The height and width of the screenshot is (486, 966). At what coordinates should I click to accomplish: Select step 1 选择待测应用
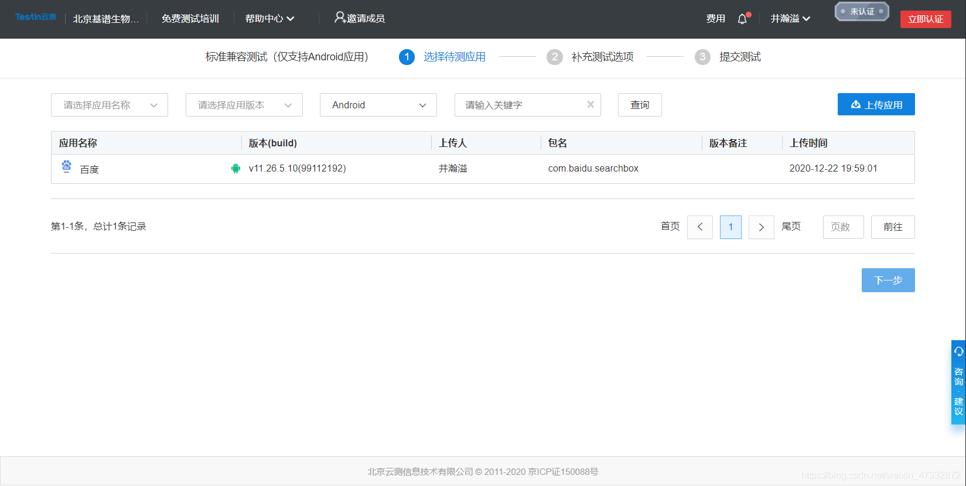point(442,57)
